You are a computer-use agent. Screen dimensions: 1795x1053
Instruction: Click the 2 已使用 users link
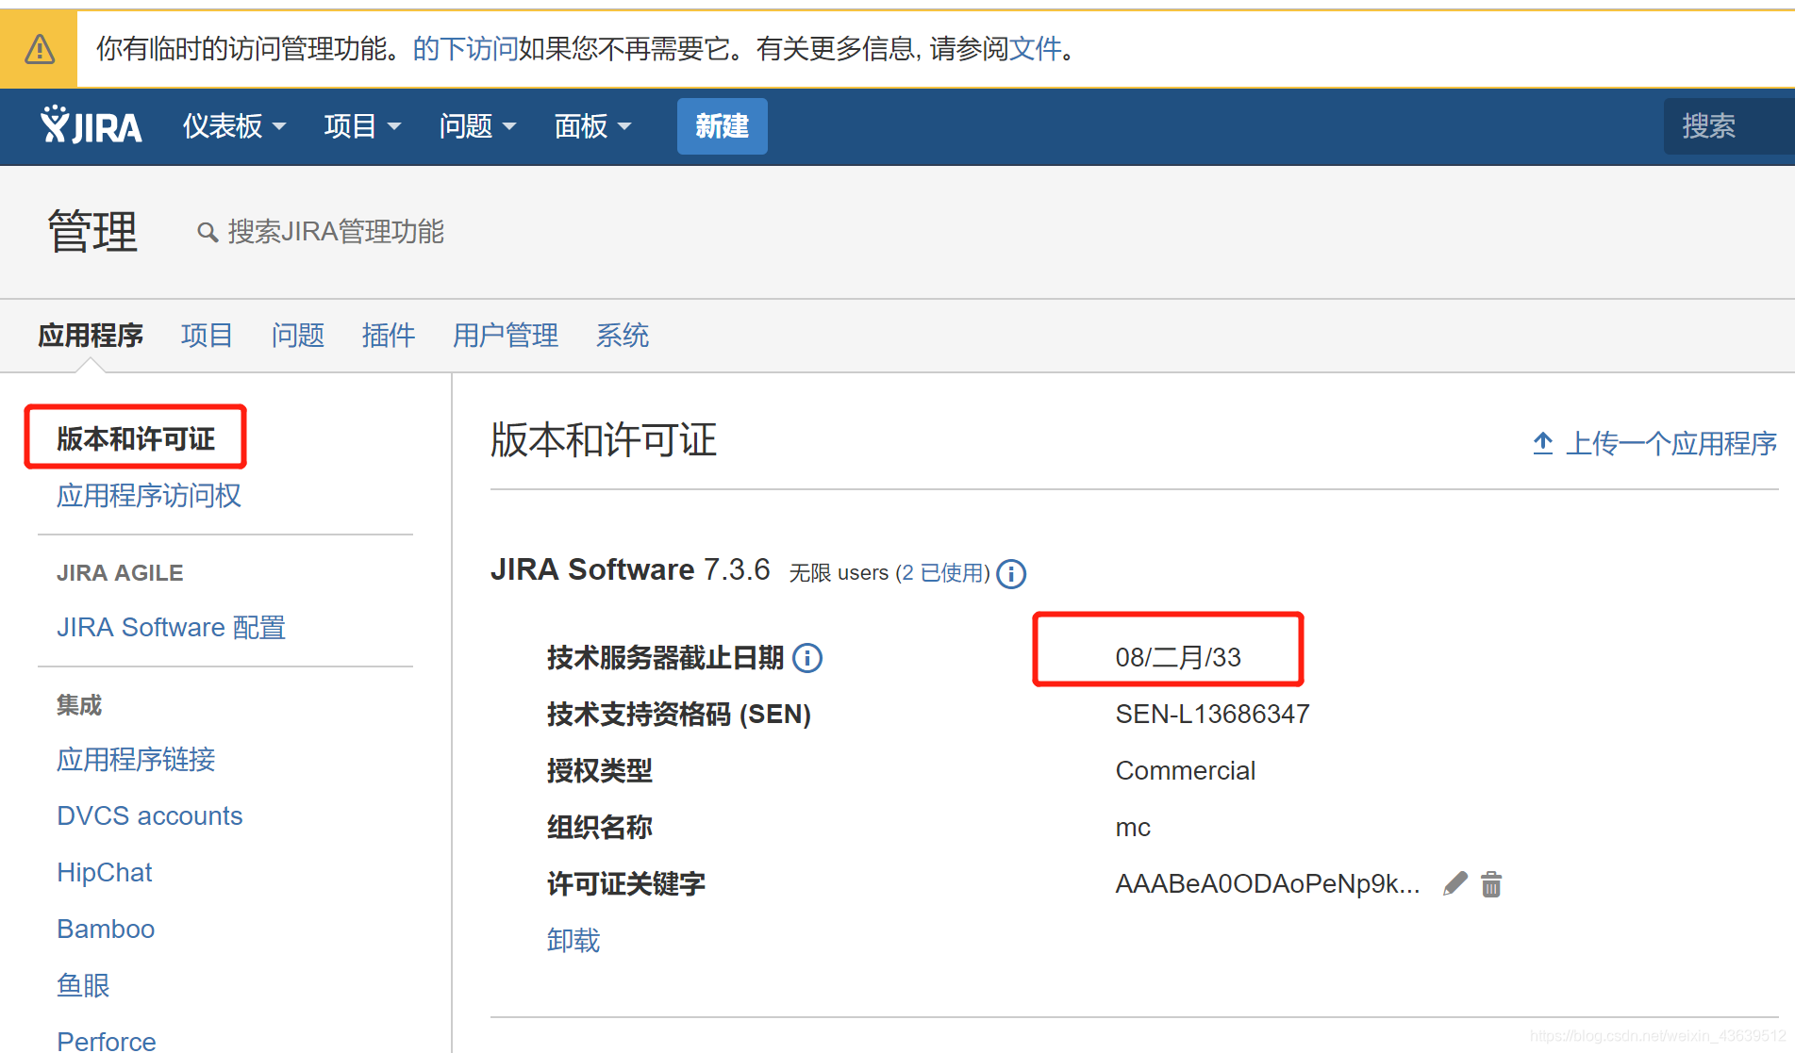[x=942, y=573]
